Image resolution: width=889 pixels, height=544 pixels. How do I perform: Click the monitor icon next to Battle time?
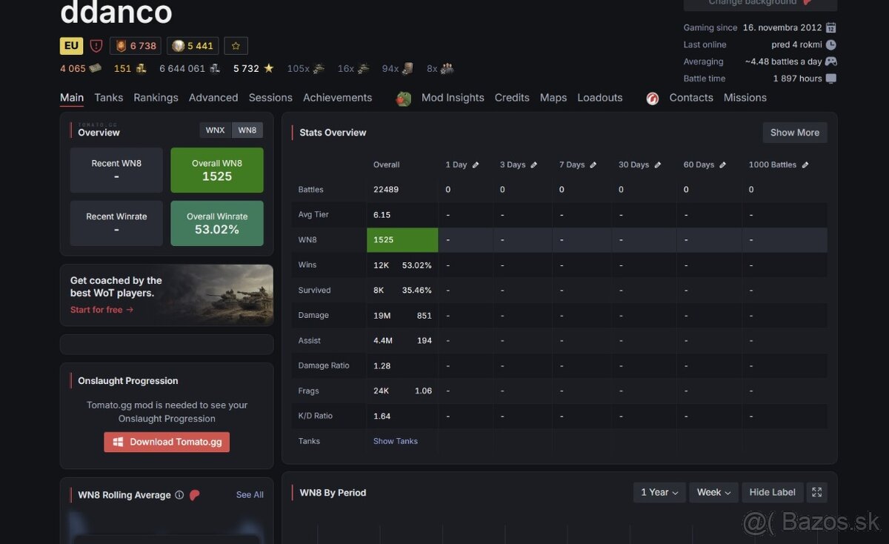831,79
